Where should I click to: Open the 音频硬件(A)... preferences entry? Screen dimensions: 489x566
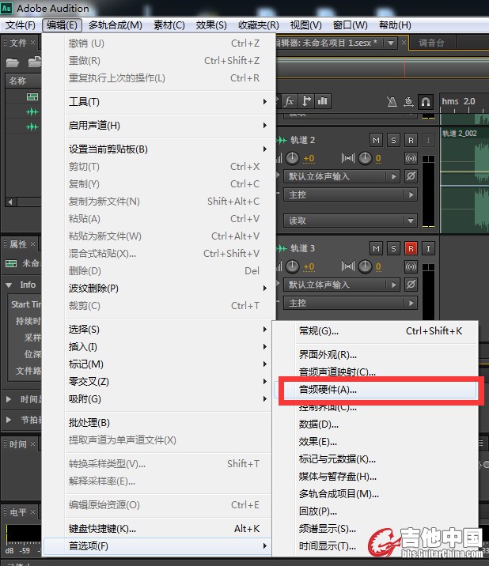[376, 391]
